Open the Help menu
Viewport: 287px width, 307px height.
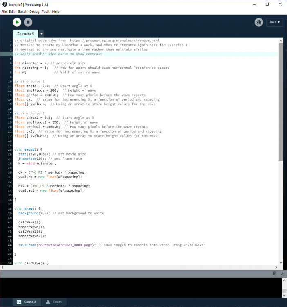[x=56, y=11]
